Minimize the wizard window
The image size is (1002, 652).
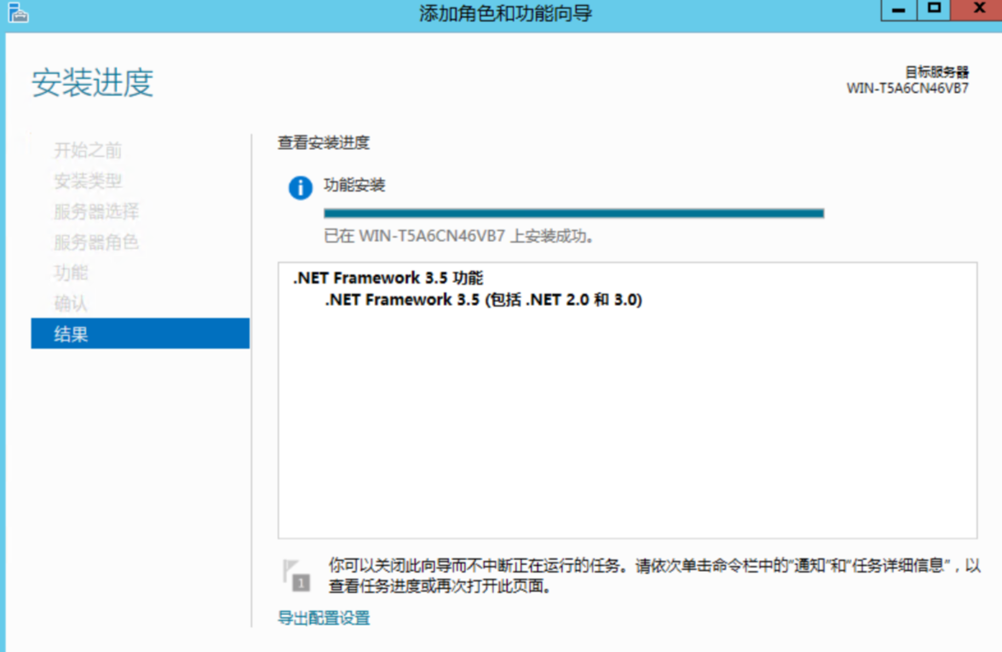899,9
